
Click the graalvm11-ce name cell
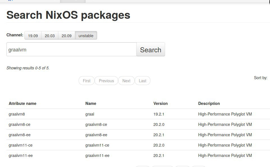point(97,145)
